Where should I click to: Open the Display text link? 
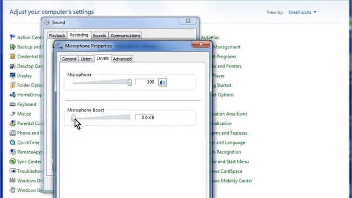coord(24,76)
